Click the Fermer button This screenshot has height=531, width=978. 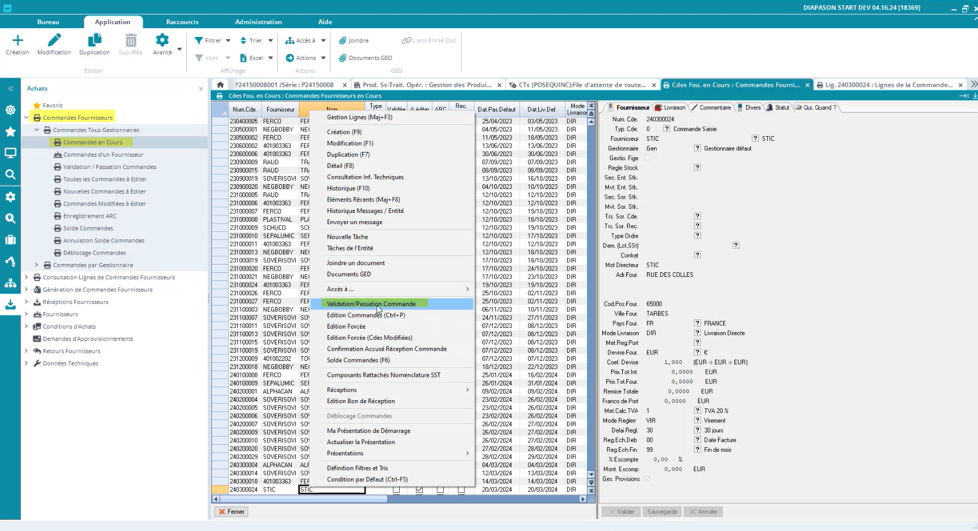pos(231,512)
